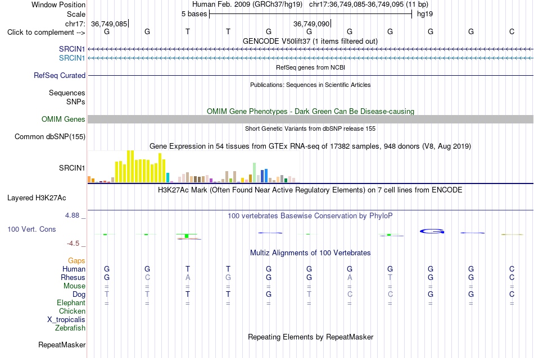
Task: Click the Scale label in the base position track
Action: (x=76, y=14)
